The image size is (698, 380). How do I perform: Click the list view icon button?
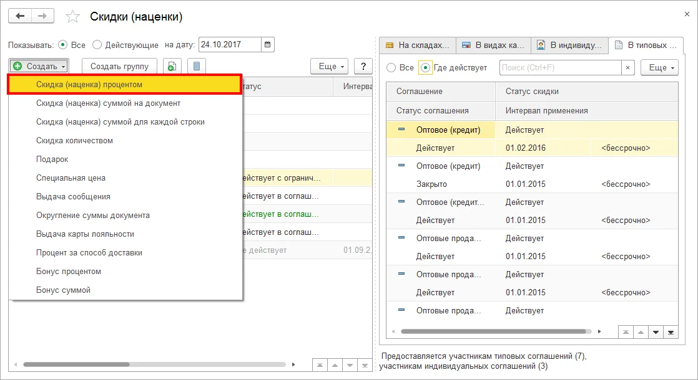(196, 67)
